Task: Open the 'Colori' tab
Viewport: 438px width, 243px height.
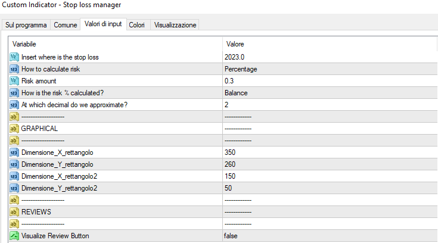Action: coord(136,26)
